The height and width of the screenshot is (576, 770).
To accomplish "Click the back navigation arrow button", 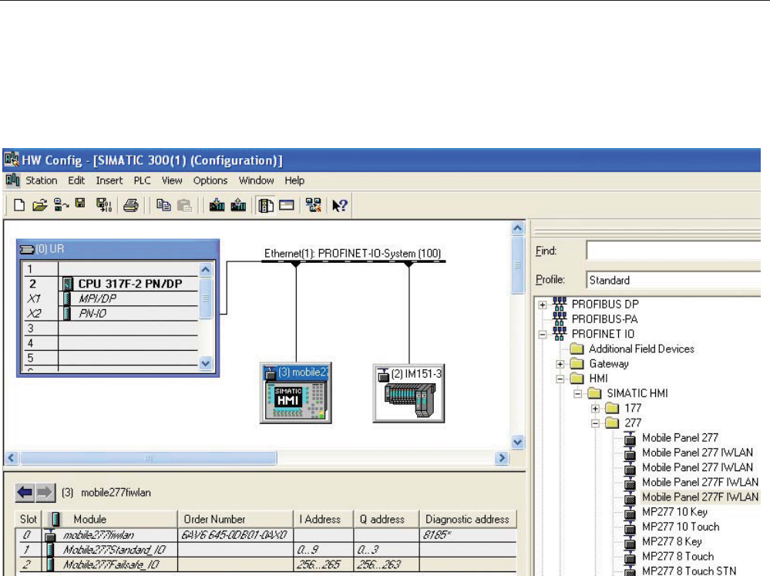I will (x=25, y=492).
